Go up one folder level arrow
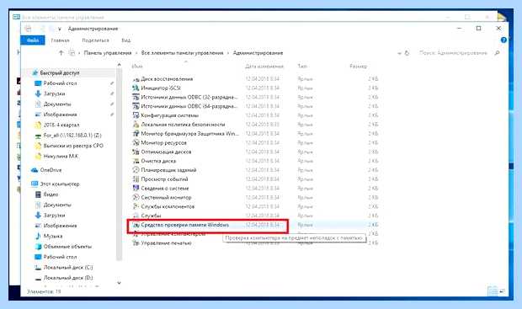The image size is (522, 309). point(61,53)
